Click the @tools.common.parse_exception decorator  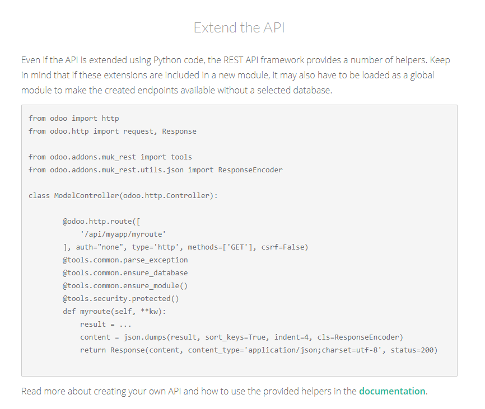(125, 260)
